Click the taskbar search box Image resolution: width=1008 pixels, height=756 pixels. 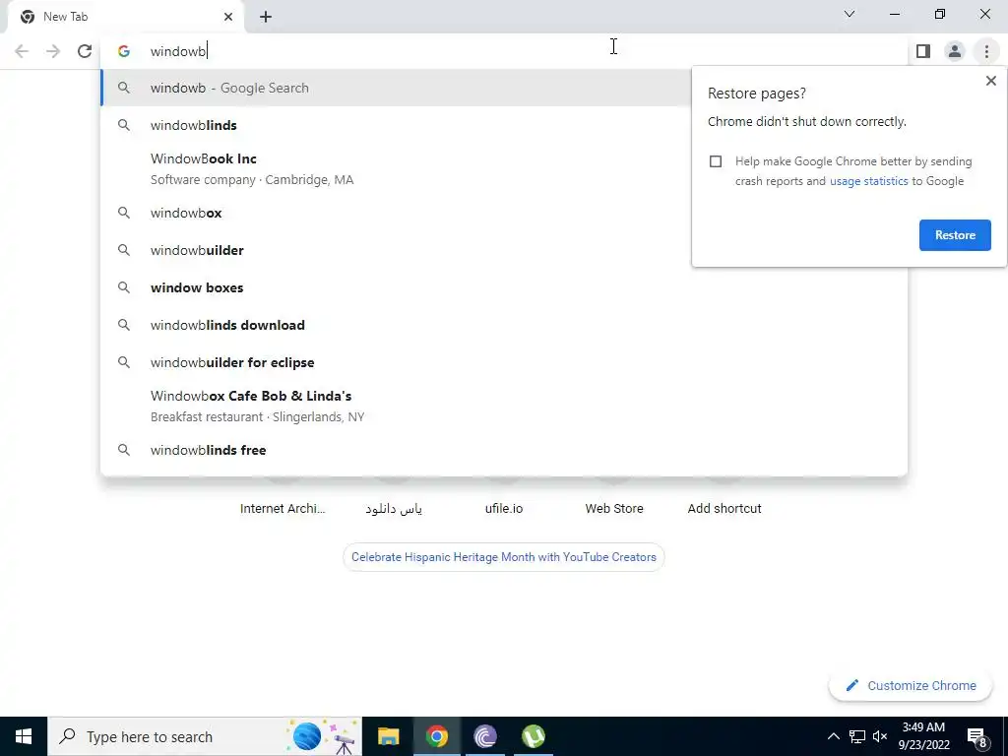coord(205,736)
